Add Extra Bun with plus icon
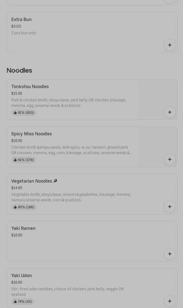The height and width of the screenshot is (308, 183). (169, 45)
